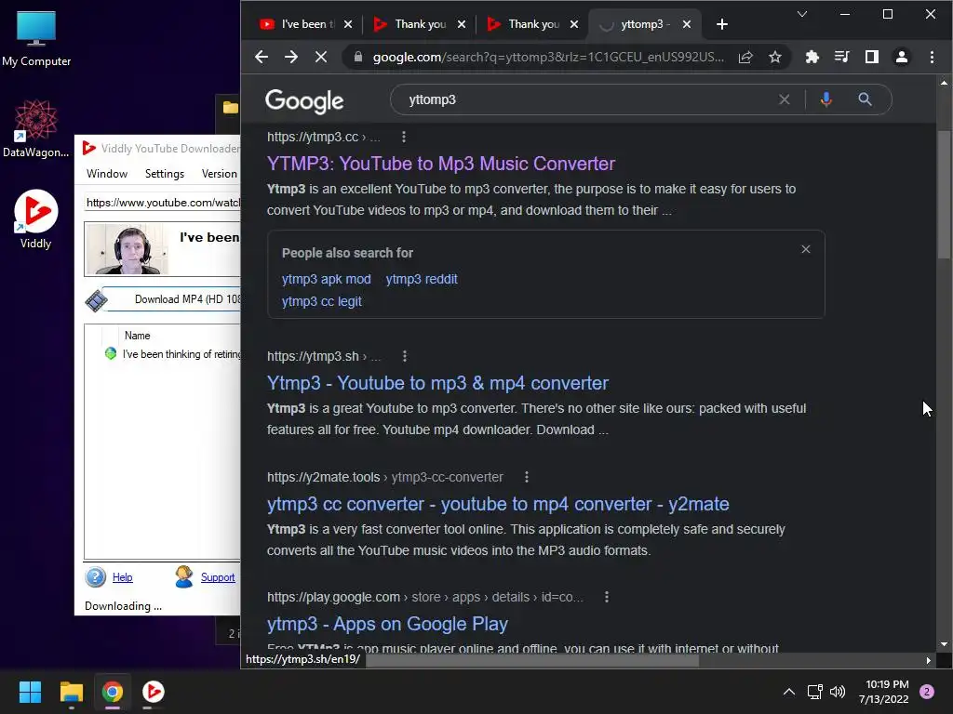Click scroll-down arrow in Chrome page

944,645
